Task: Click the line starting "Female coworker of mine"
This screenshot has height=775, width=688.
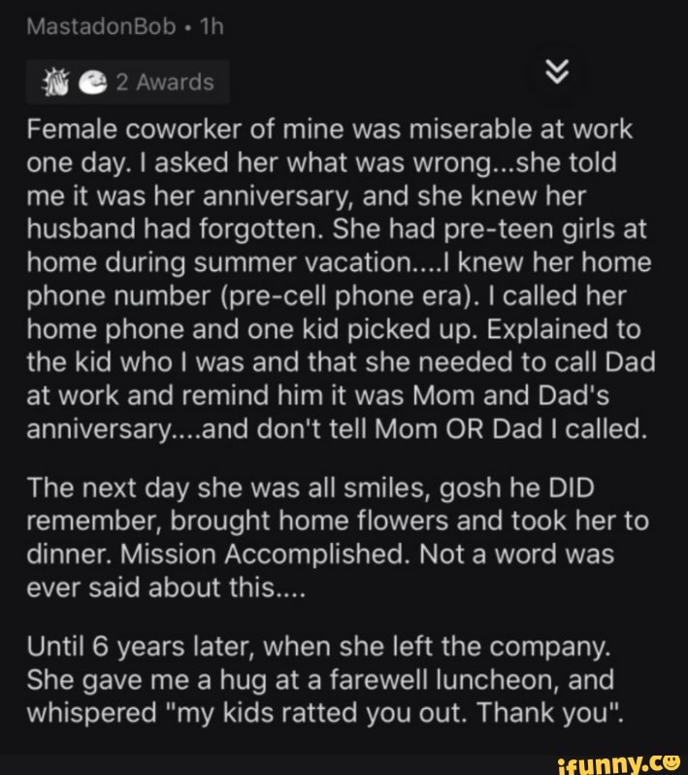Action: pyautogui.click(x=329, y=129)
